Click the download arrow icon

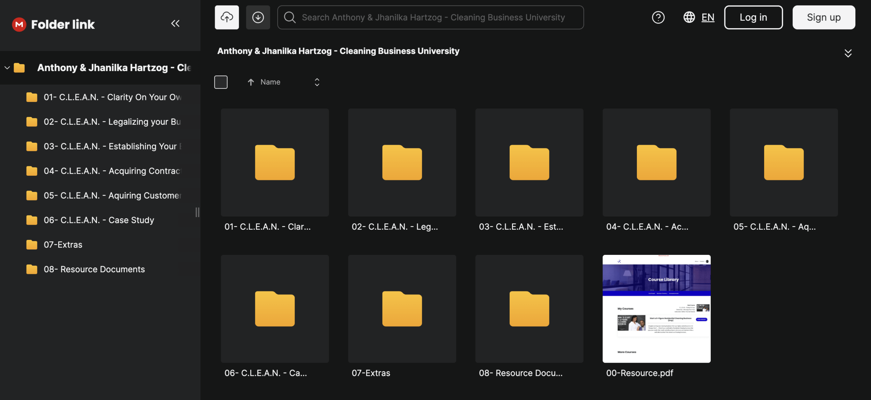pyautogui.click(x=258, y=17)
